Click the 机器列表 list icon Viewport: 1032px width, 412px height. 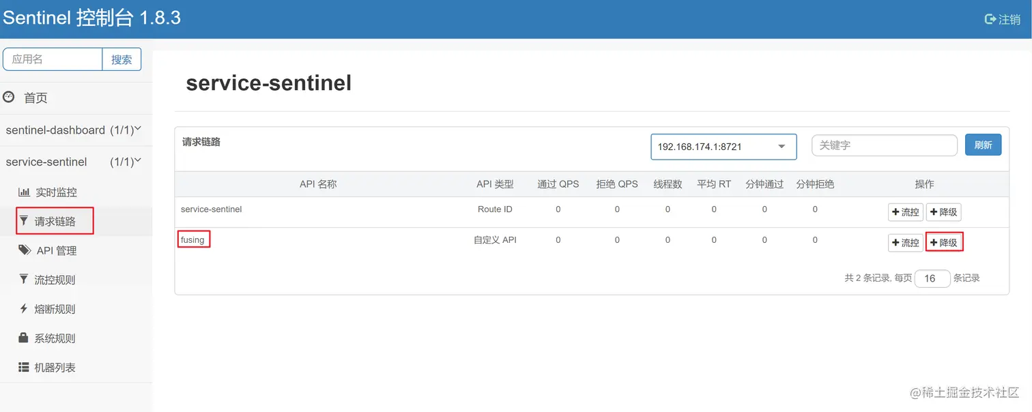24,367
